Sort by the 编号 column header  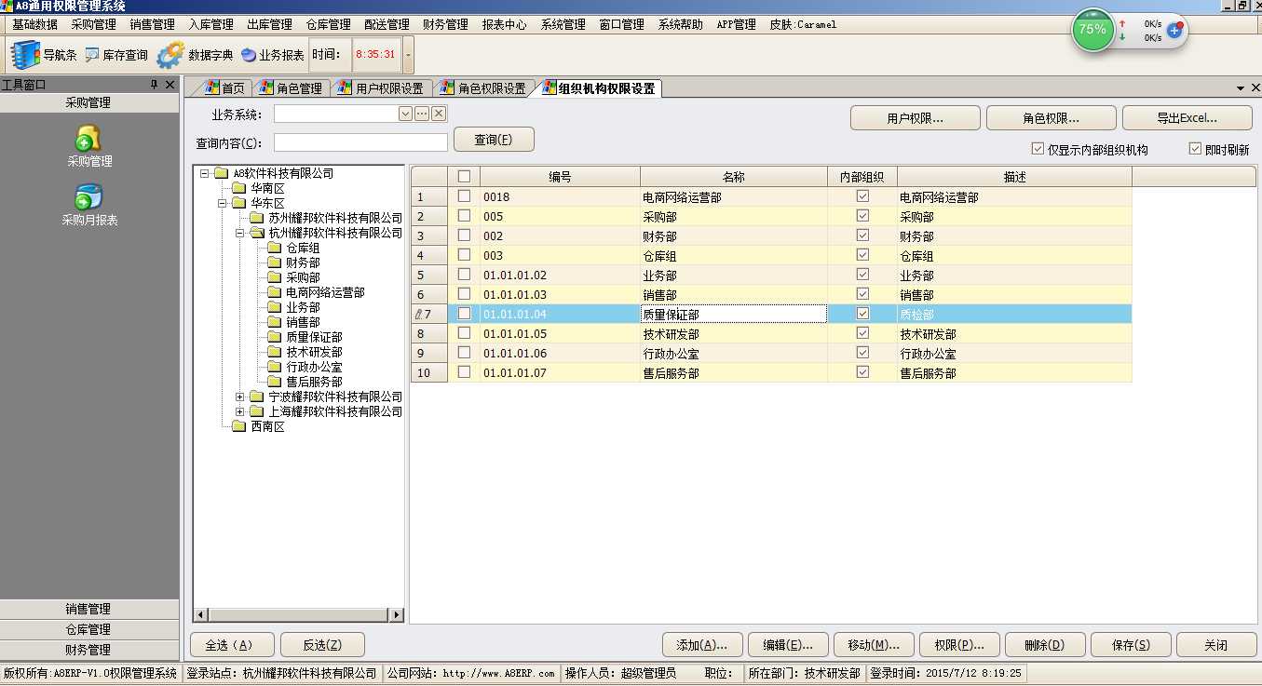(560, 177)
